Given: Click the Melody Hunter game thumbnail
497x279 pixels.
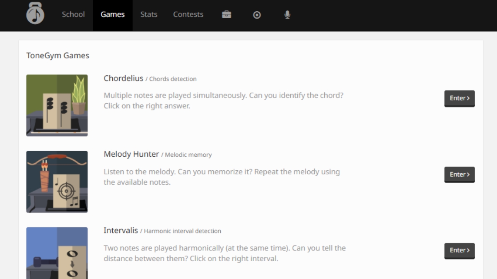Looking at the screenshot, I should 57,182.
